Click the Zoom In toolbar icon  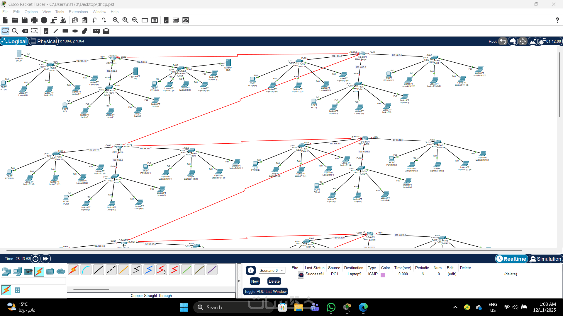point(116,20)
